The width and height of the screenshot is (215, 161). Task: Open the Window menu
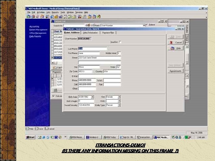point(70,12)
